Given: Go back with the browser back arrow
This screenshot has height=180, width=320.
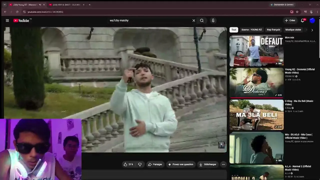Looking at the screenshot, I should (5, 12).
